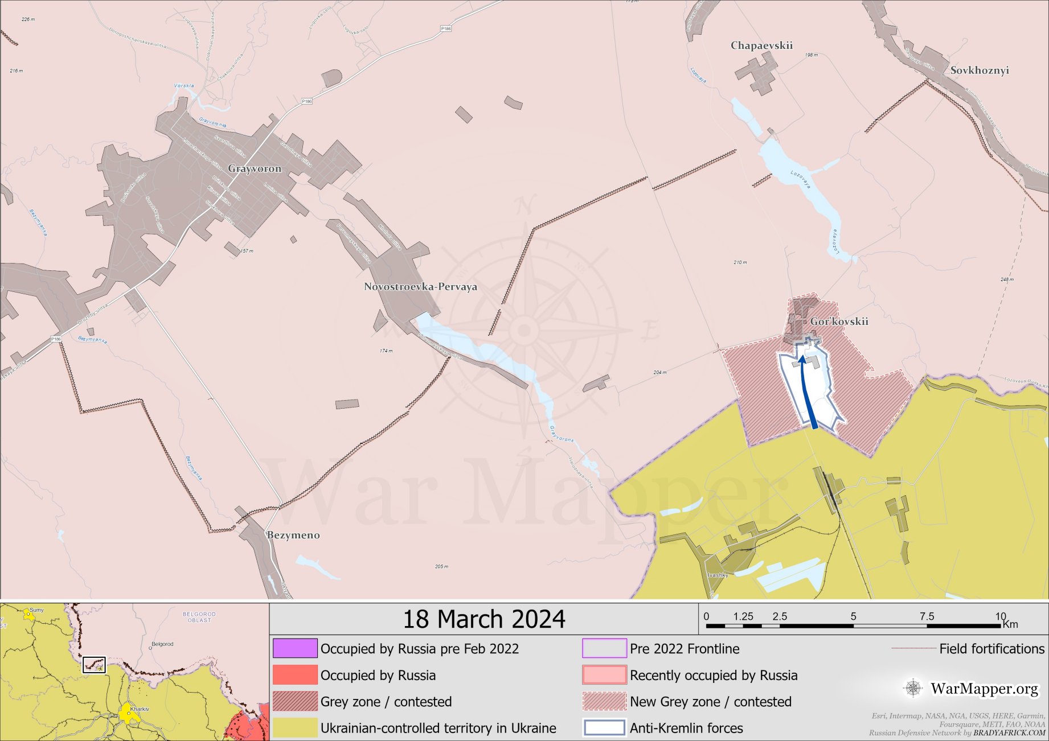Click the purple Occupied pre Feb 2022 swatch
Screen dimensions: 1049x741
(x=295, y=648)
